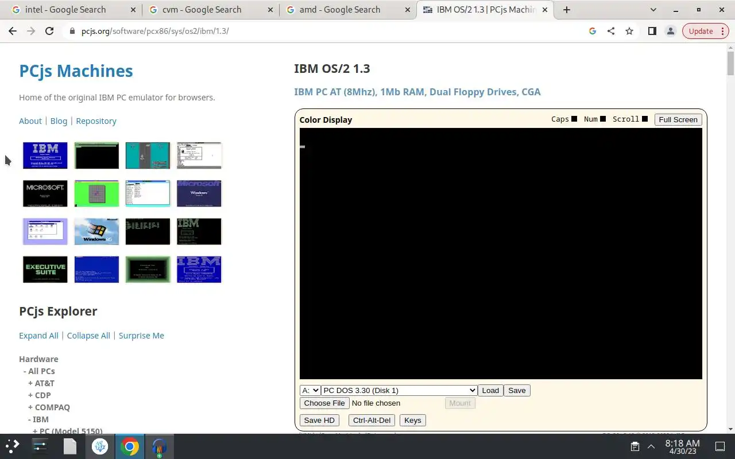Open the Repository link
This screenshot has height=459, width=735.
pos(96,121)
